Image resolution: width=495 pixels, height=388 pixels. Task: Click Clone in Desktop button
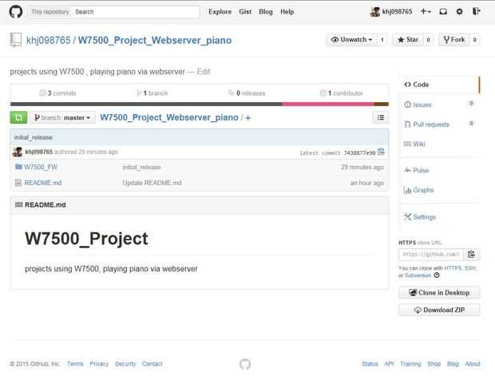tap(439, 293)
